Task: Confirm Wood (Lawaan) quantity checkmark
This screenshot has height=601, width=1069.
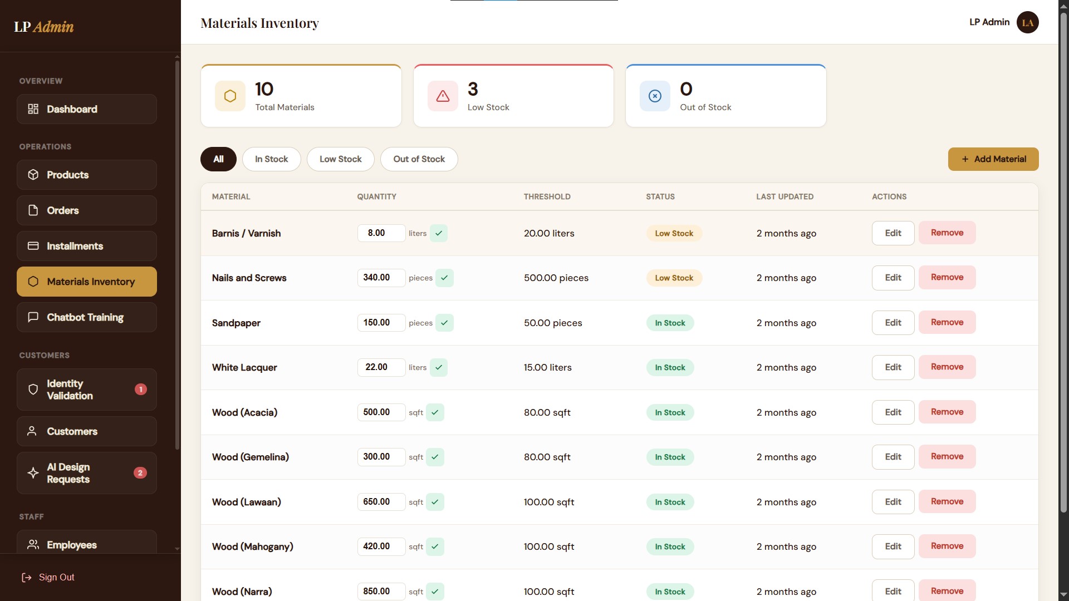Action: click(435, 502)
